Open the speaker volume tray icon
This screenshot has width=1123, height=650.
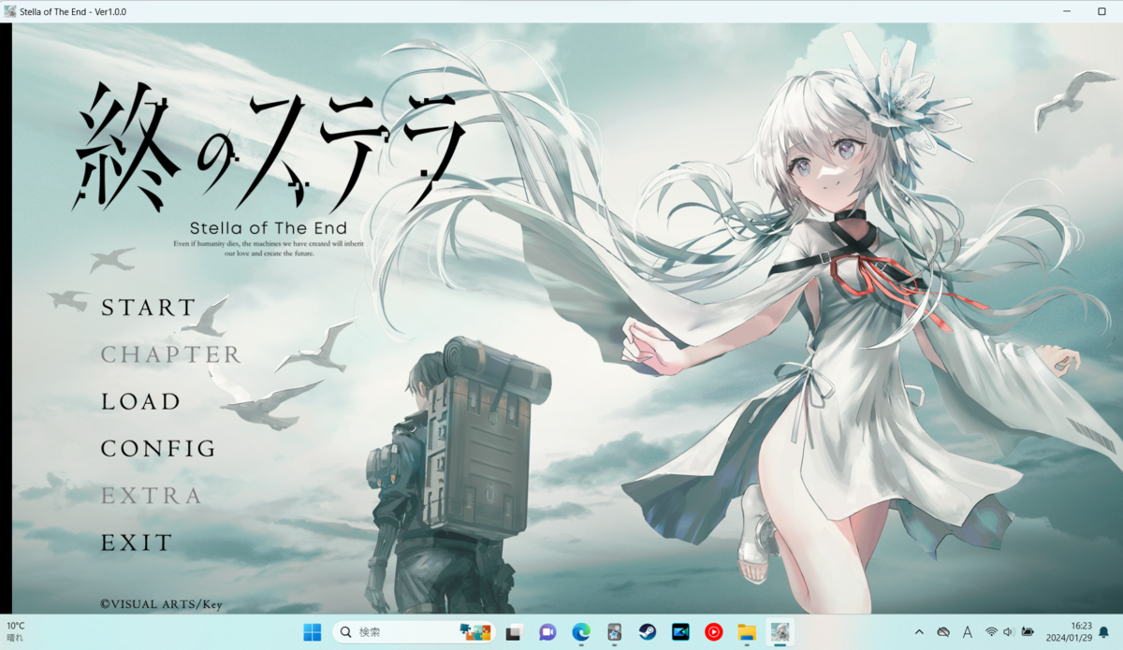point(1009,632)
